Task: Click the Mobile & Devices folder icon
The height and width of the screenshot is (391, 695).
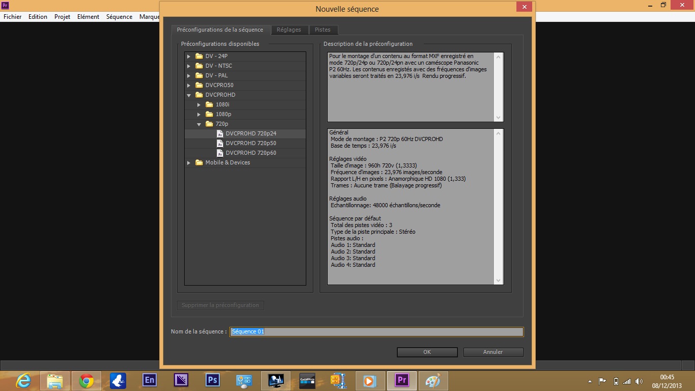Action: pos(199,162)
